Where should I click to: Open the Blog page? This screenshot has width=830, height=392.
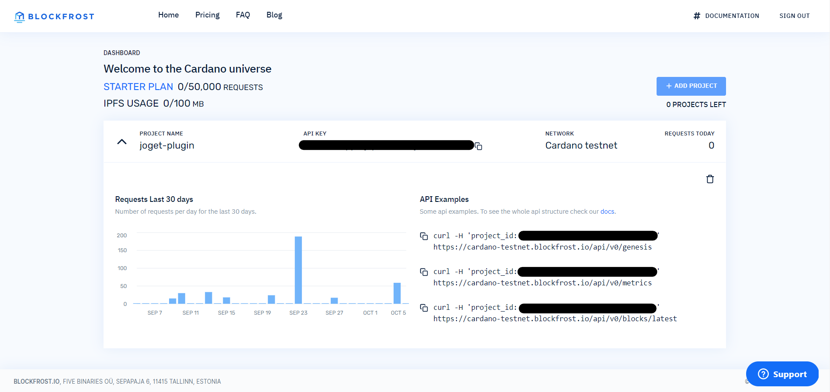click(x=274, y=15)
